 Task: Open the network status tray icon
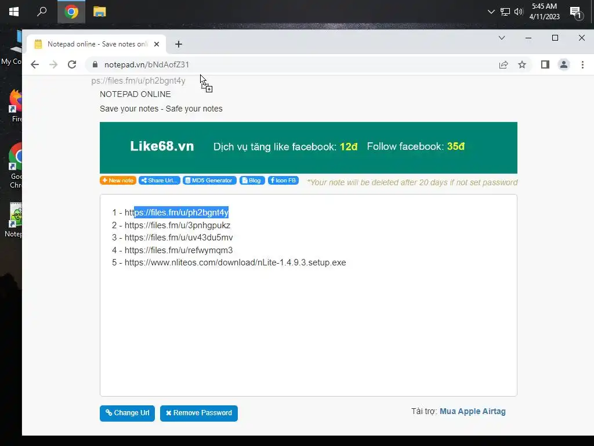505,12
